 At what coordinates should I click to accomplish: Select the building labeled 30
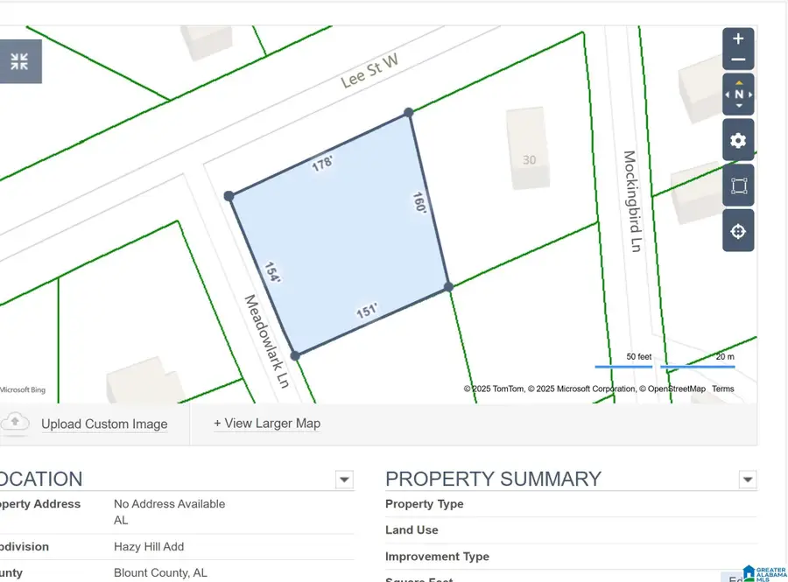(528, 150)
